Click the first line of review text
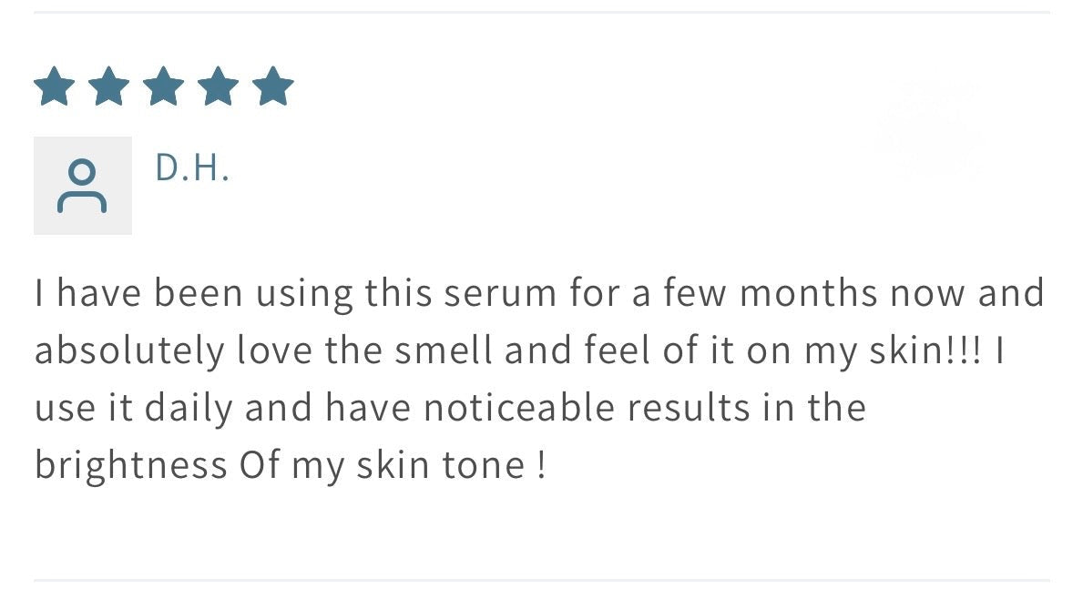This screenshot has width=1083, height=609. [539, 294]
